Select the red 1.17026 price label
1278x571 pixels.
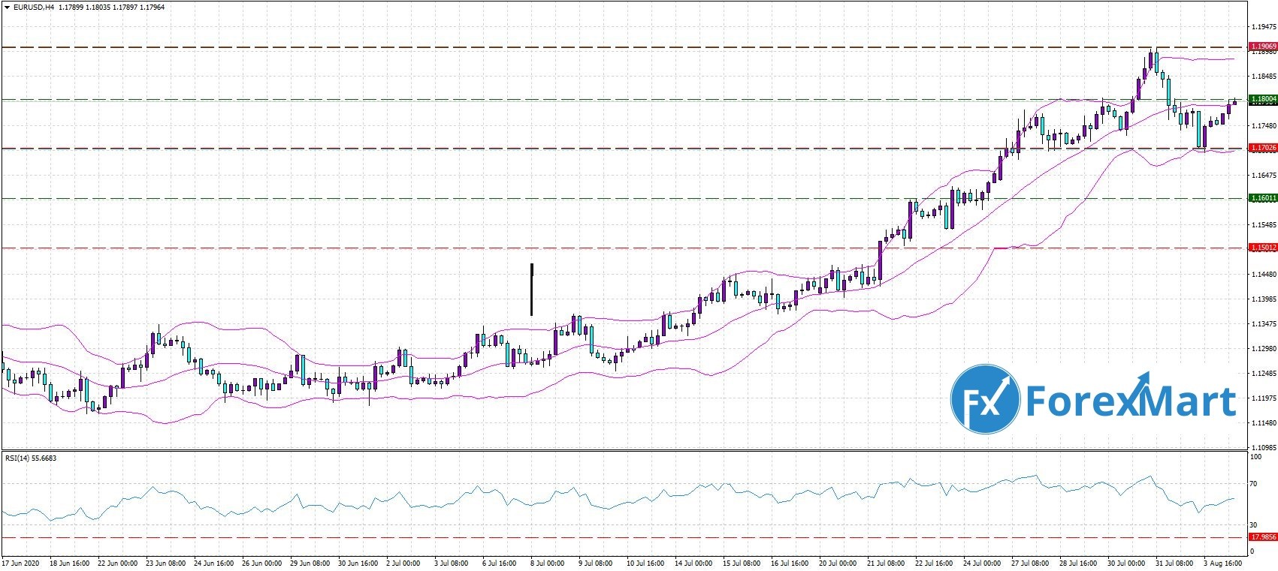1262,149
